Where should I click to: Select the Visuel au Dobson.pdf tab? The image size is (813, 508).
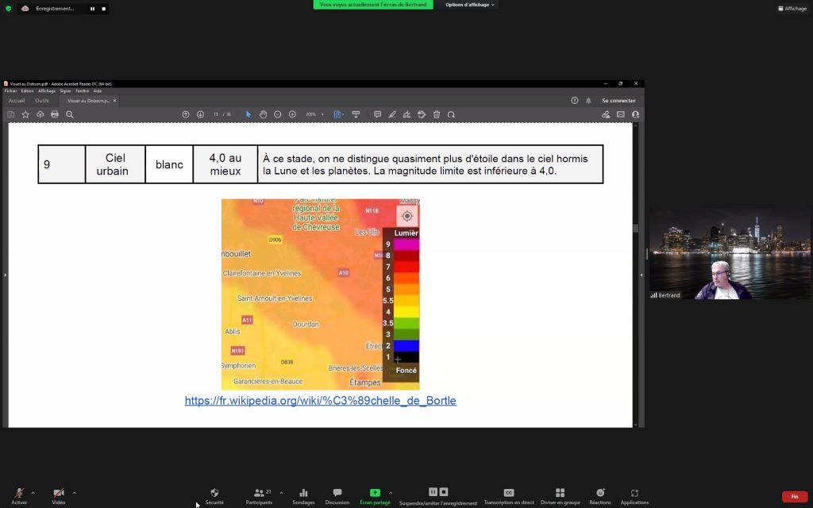coord(88,101)
